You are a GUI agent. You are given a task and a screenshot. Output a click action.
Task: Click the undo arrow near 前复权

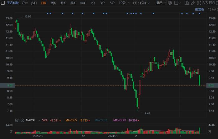pos(209,9)
